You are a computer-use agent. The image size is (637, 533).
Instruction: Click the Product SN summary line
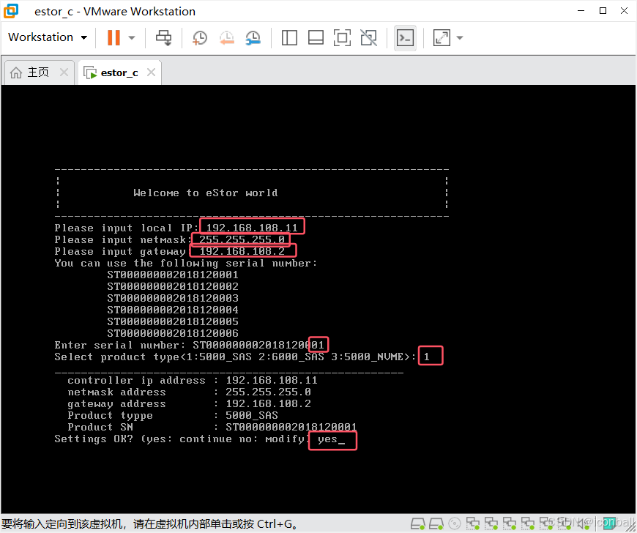212,428
